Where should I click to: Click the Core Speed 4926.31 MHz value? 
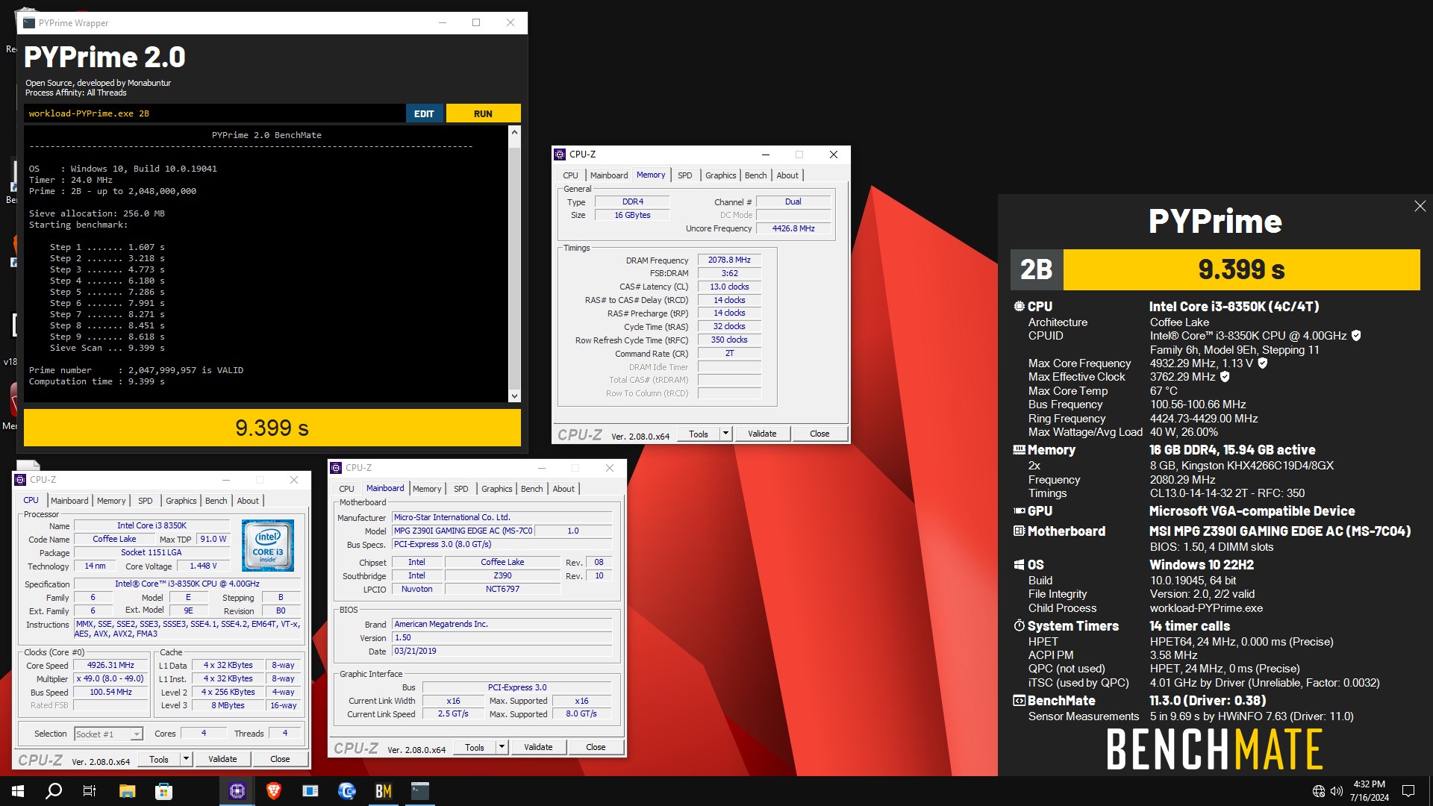tap(110, 665)
